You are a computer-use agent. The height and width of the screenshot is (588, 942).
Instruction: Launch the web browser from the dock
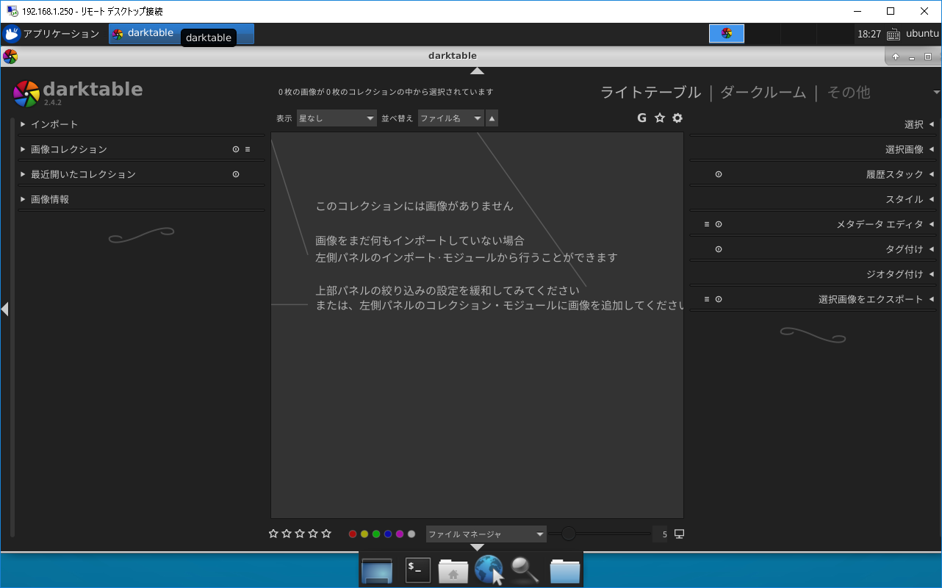click(x=489, y=570)
